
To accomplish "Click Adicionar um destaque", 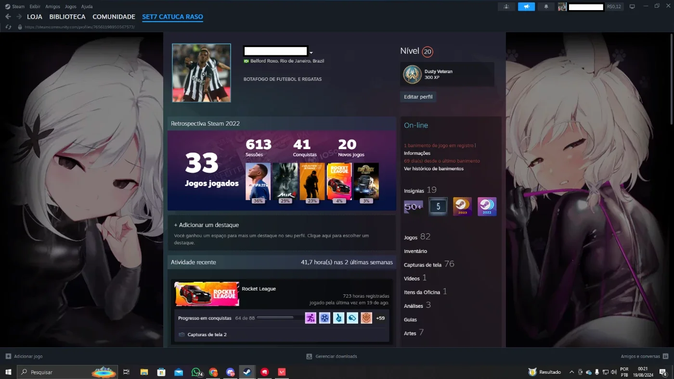I will pyautogui.click(x=206, y=225).
